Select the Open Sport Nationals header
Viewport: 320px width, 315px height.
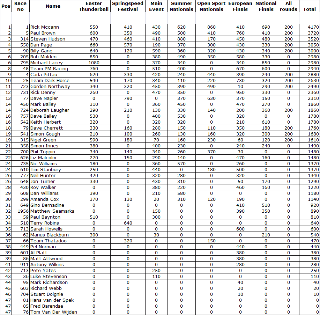(211, 6)
